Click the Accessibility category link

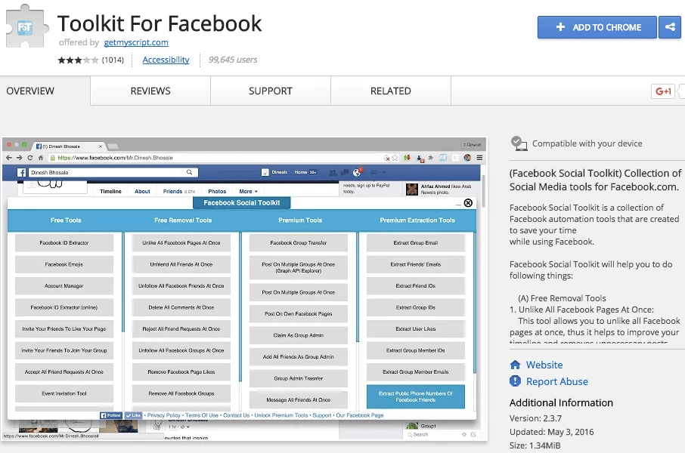166,60
